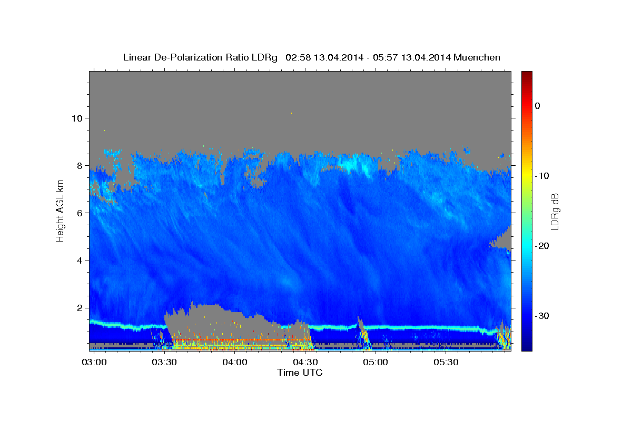This screenshot has width=632, height=421.
Task: Click the colorbar label '-10'
Action: click(542, 176)
